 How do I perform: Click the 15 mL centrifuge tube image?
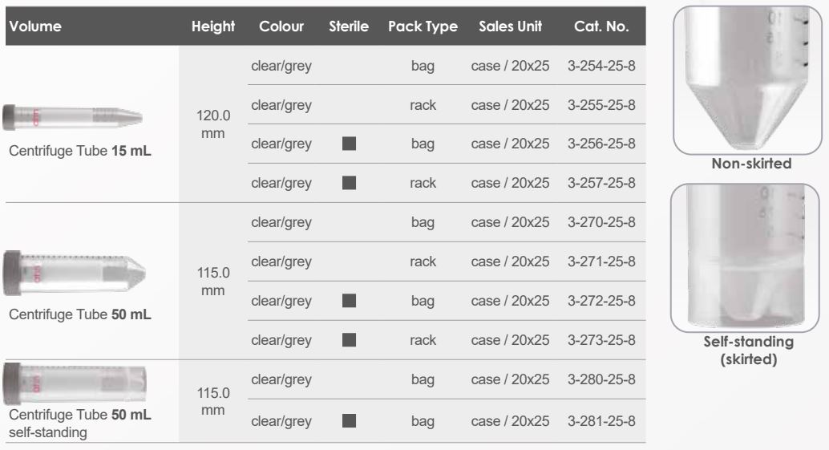[73, 118]
